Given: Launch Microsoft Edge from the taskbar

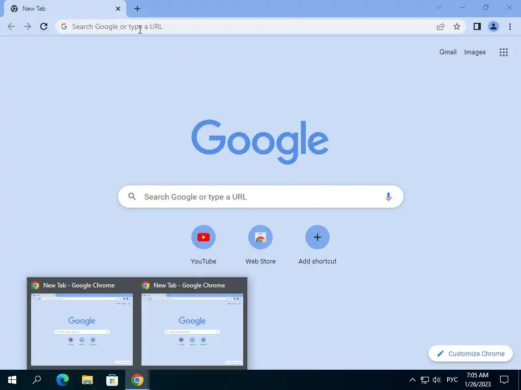Looking at the screenshot, I should point(63,380).
